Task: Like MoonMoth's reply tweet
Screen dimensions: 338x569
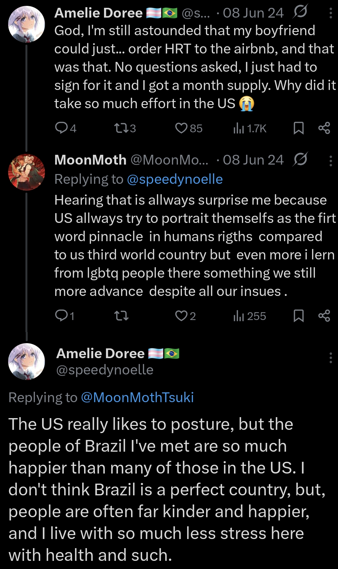Action: [181, 315]
